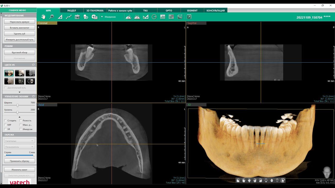Click the Нарисовать кривую button
The image size is (335, 188).
coord(20,22)
